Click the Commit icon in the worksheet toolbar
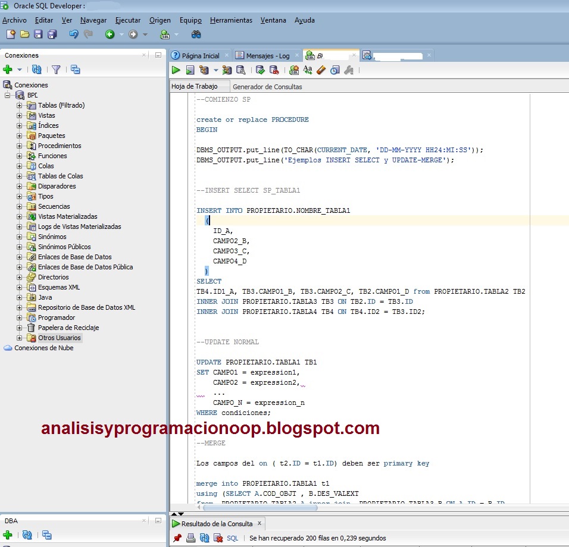The height and width of the screenshot is (547, 569). tap(260, 70)
